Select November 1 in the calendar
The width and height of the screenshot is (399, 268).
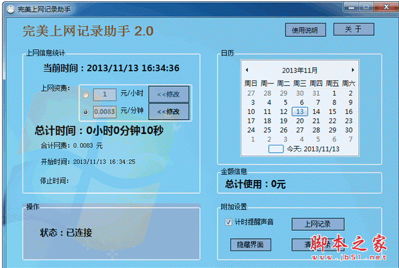coord(334,93)
